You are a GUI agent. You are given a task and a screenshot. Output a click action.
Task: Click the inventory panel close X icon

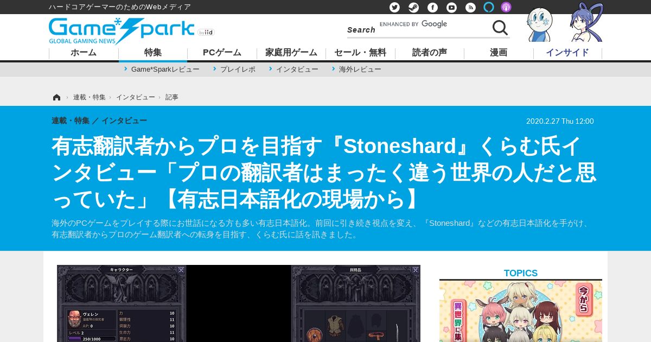416,269
